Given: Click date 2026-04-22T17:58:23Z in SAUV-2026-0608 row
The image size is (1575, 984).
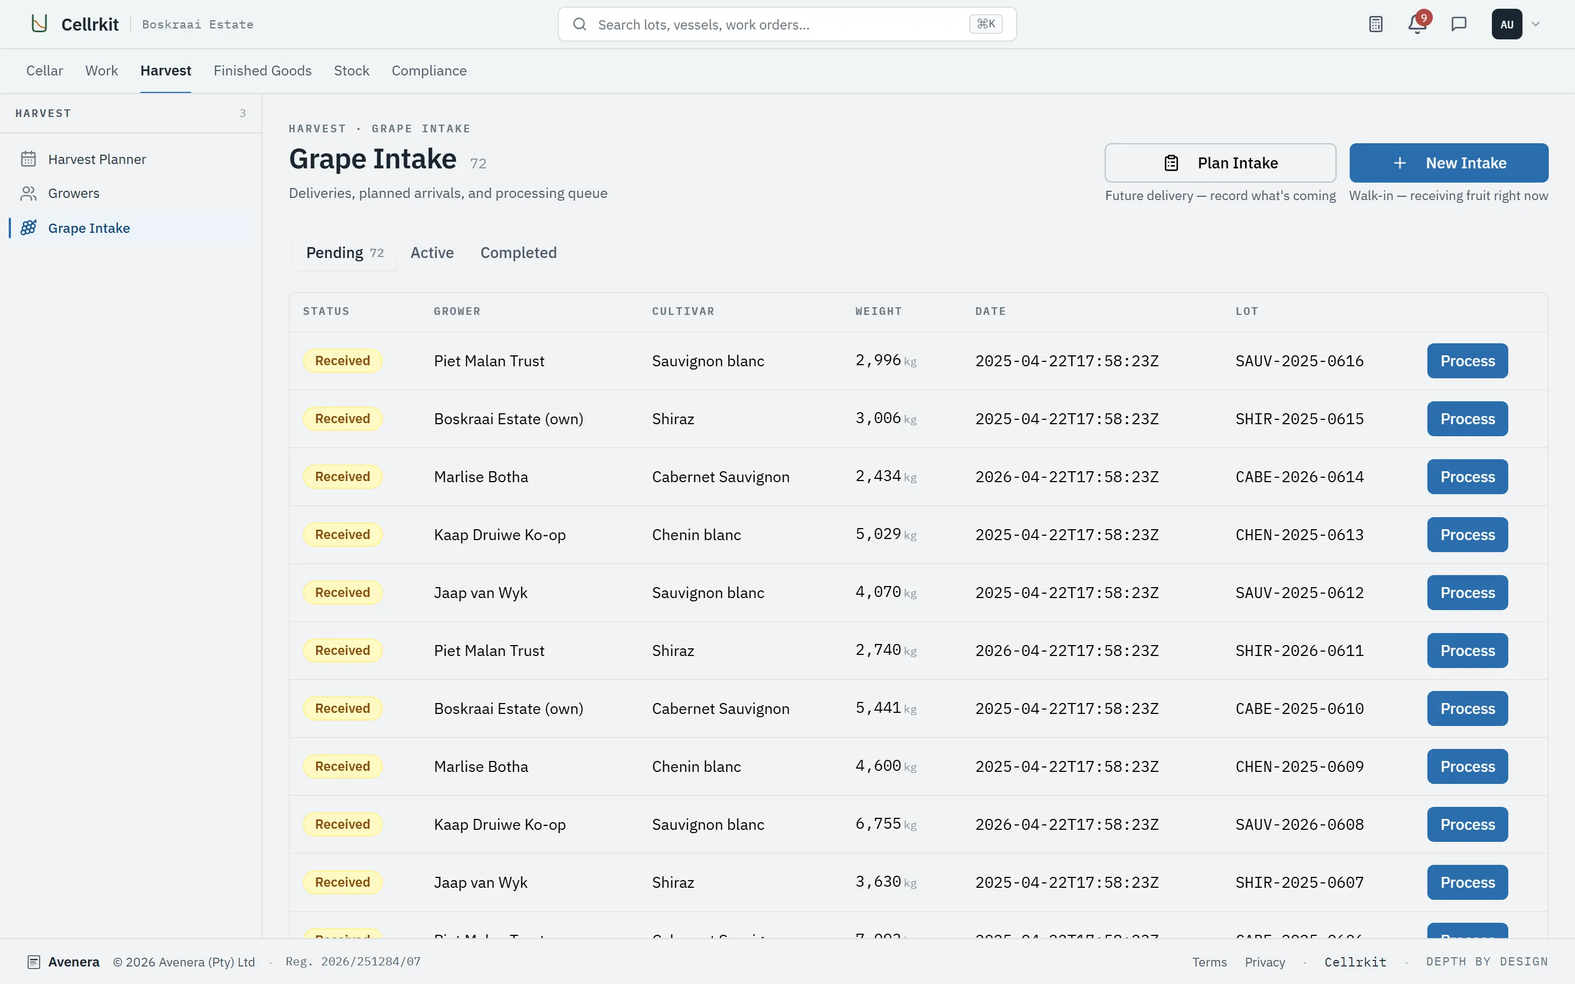Looking at the screenshot, I should (1067, 824).
